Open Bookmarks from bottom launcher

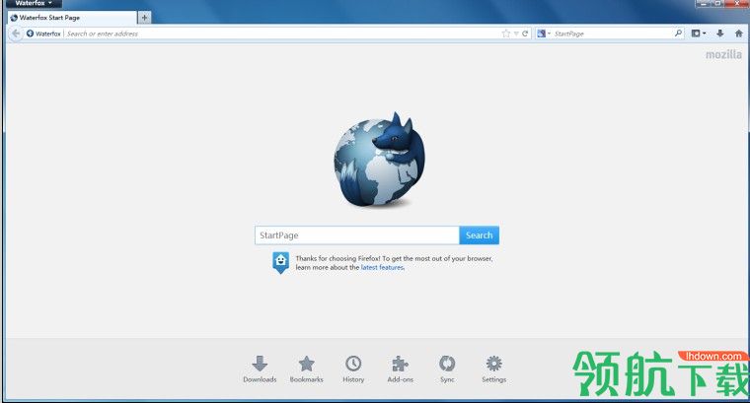point(307,369)
